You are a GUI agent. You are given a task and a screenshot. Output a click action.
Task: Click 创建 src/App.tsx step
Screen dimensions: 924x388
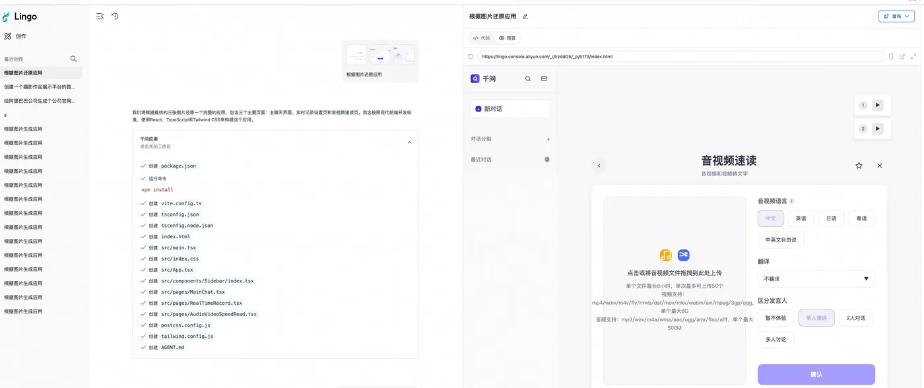point(167,270)
